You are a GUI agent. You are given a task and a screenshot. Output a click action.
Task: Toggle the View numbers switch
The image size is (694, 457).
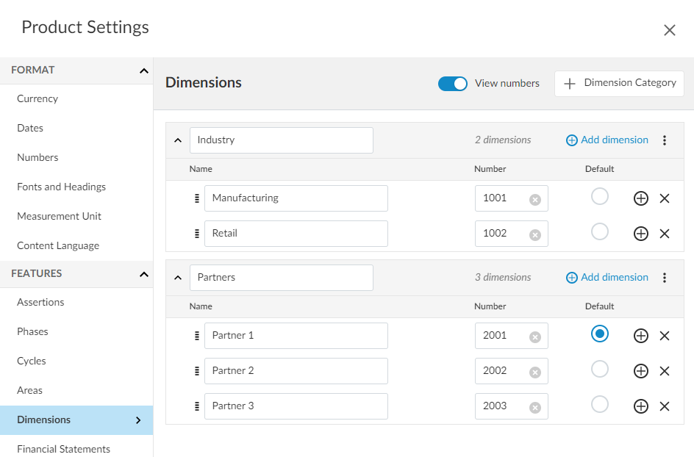(x=453, y=84)
